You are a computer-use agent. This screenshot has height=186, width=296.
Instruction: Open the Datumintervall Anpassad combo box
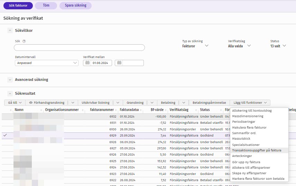(47, 63)
